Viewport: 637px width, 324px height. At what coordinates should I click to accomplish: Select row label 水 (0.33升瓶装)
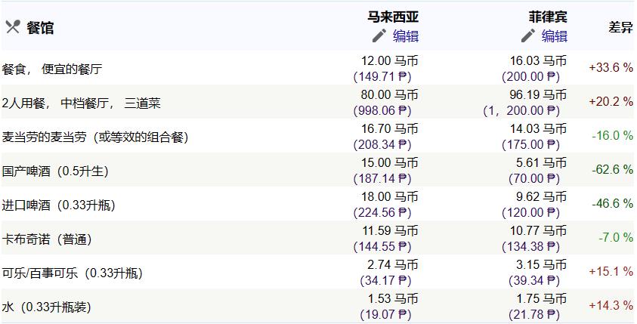click(46, 307)
